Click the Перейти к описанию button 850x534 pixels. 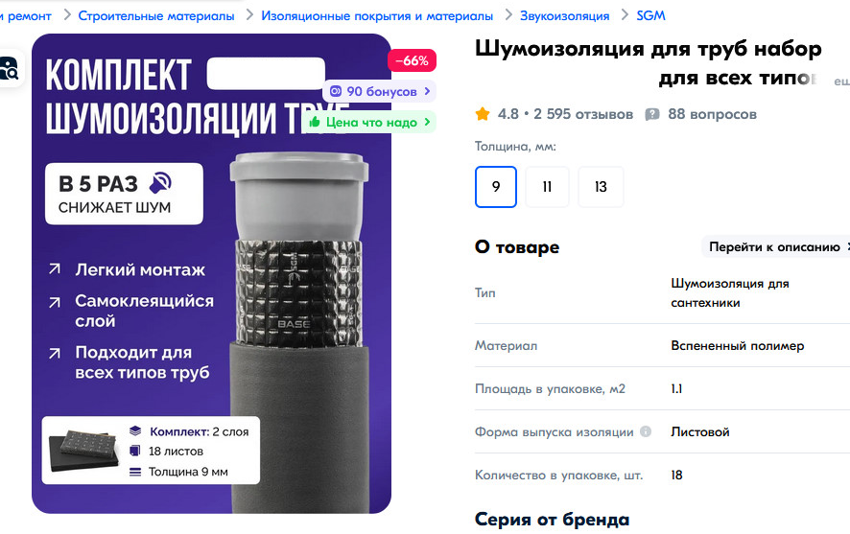(776, 247)
